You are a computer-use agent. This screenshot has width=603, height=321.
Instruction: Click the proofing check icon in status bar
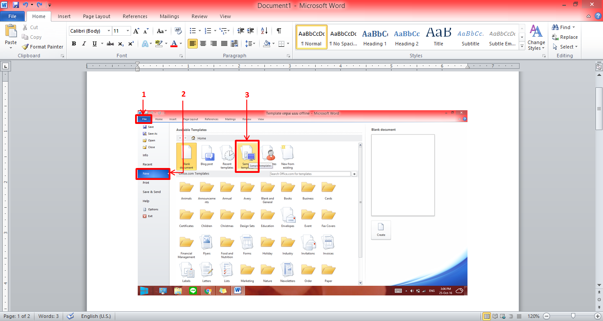point(70,316)
